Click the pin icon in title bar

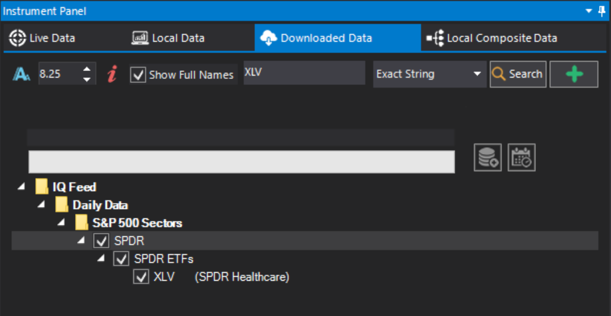[x=602, y=11]
